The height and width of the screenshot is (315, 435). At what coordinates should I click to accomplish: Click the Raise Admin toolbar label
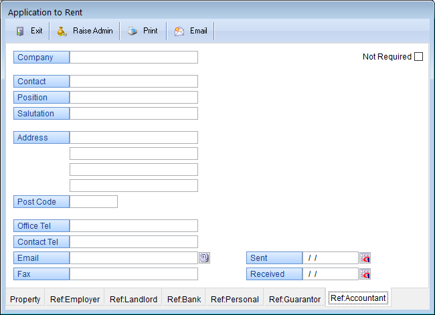(93, 31)
